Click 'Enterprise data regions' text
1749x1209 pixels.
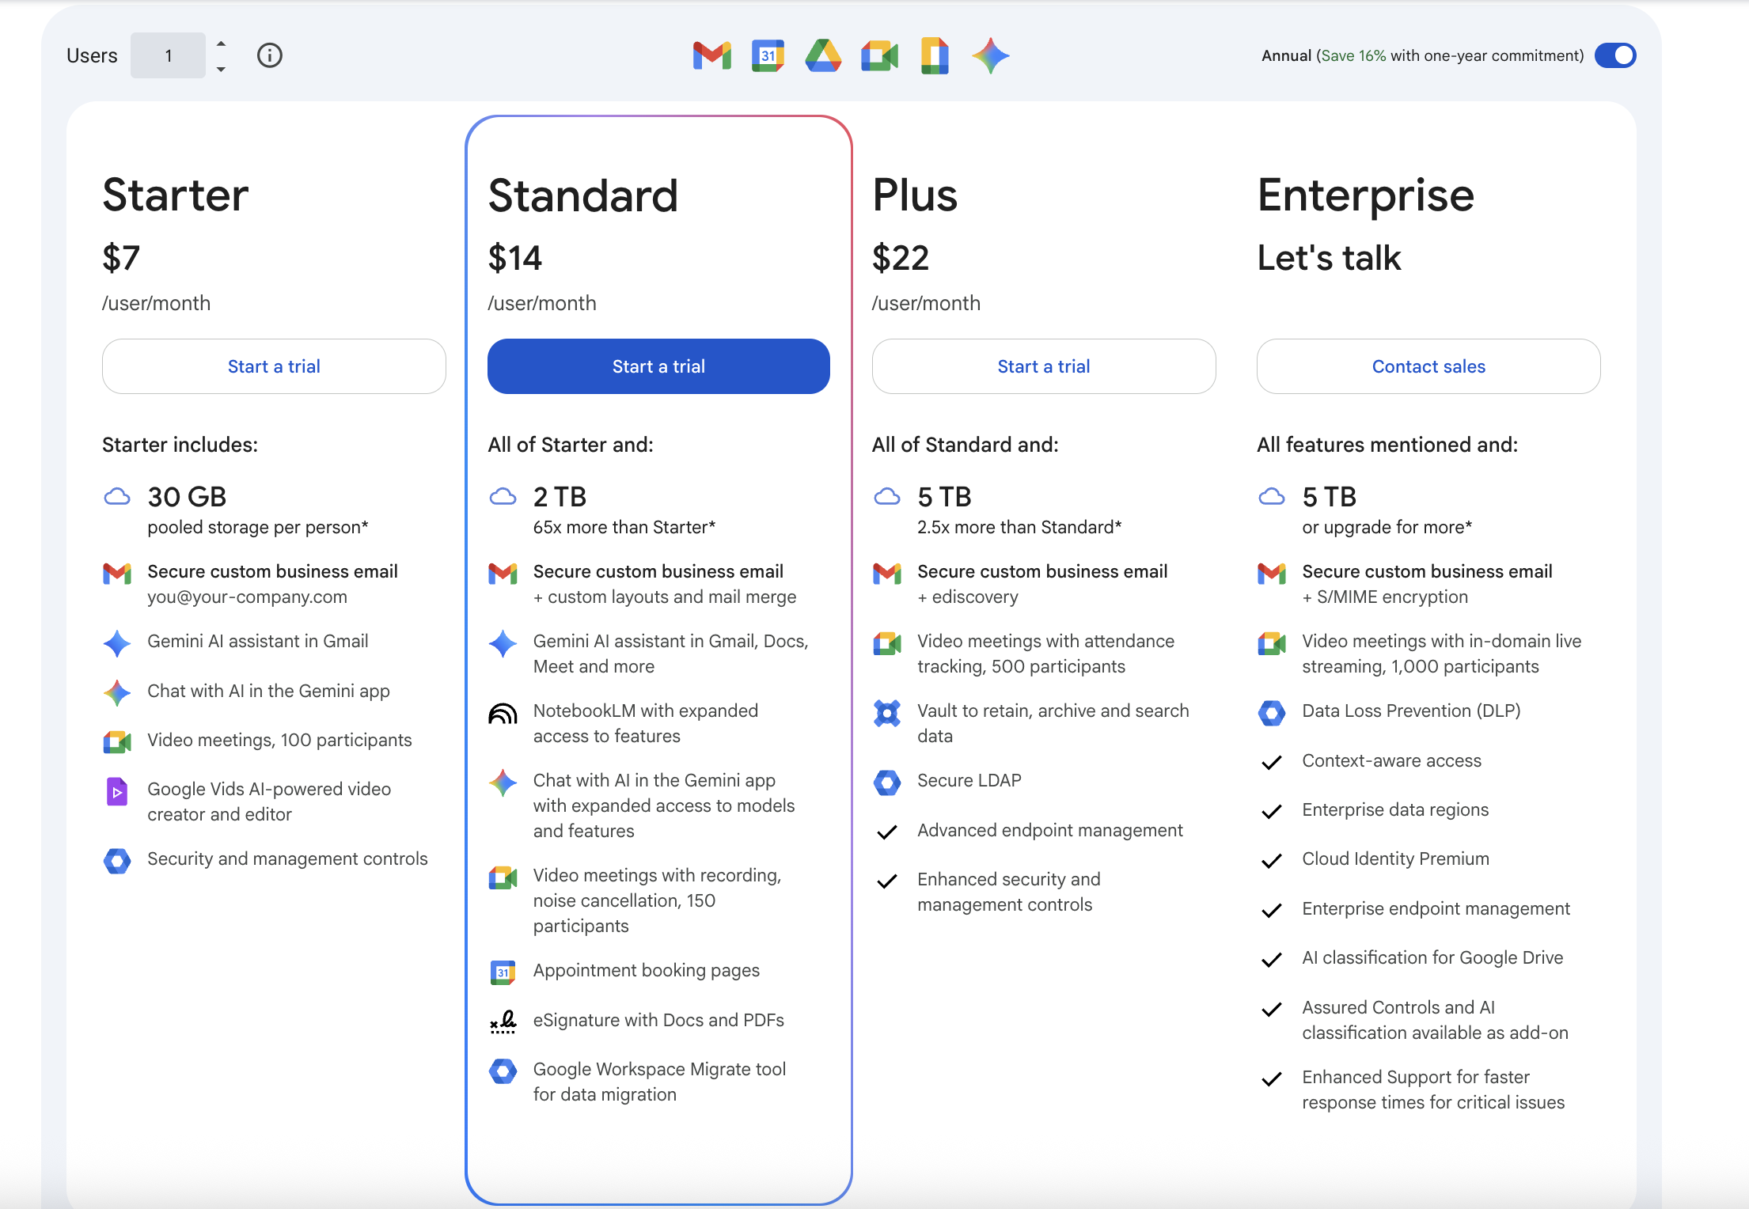click(x=1395, y=810)
